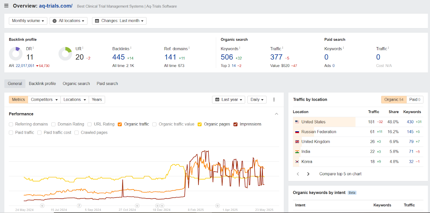
Task: Enable the Referring domains checkbox
Action: (11, 124)
